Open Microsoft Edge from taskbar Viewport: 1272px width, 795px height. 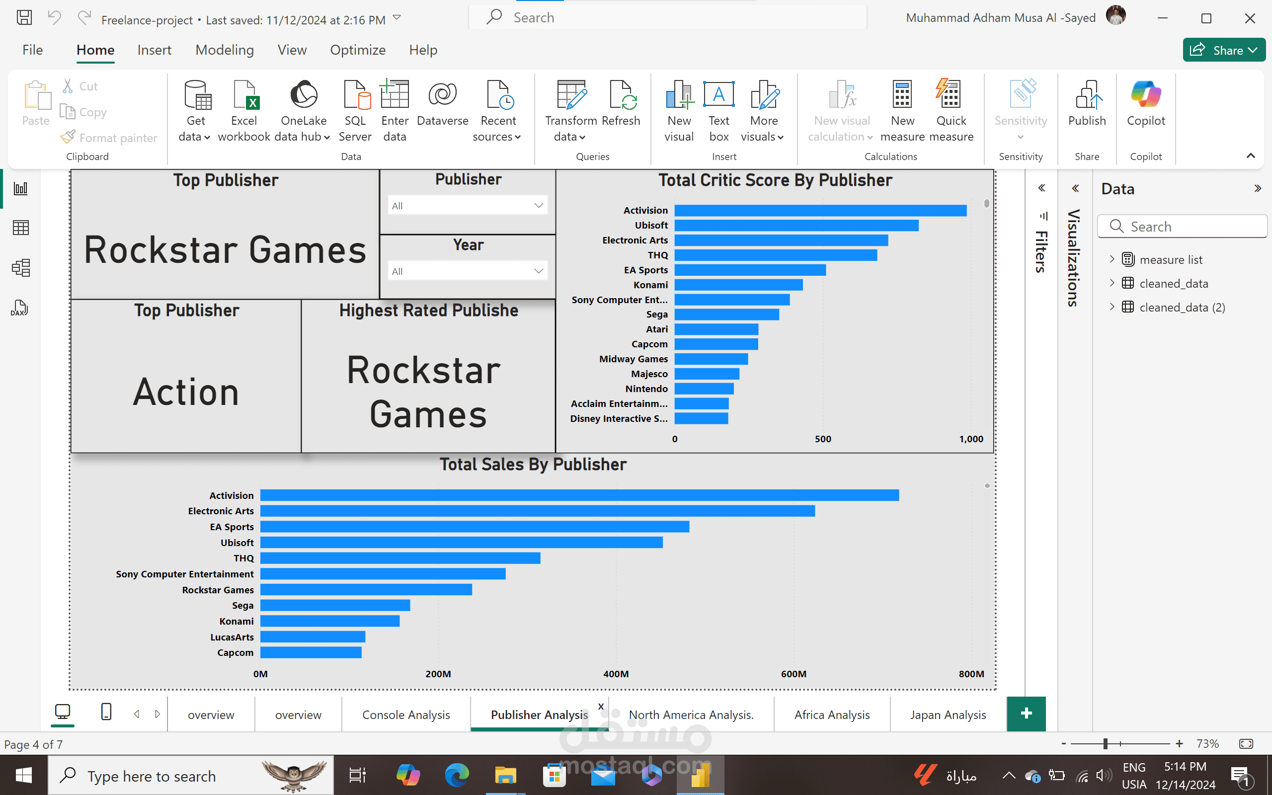pyautogui.click(x=456, y=775)
